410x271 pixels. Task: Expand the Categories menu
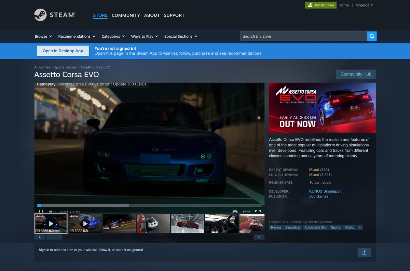coord(113,36)
